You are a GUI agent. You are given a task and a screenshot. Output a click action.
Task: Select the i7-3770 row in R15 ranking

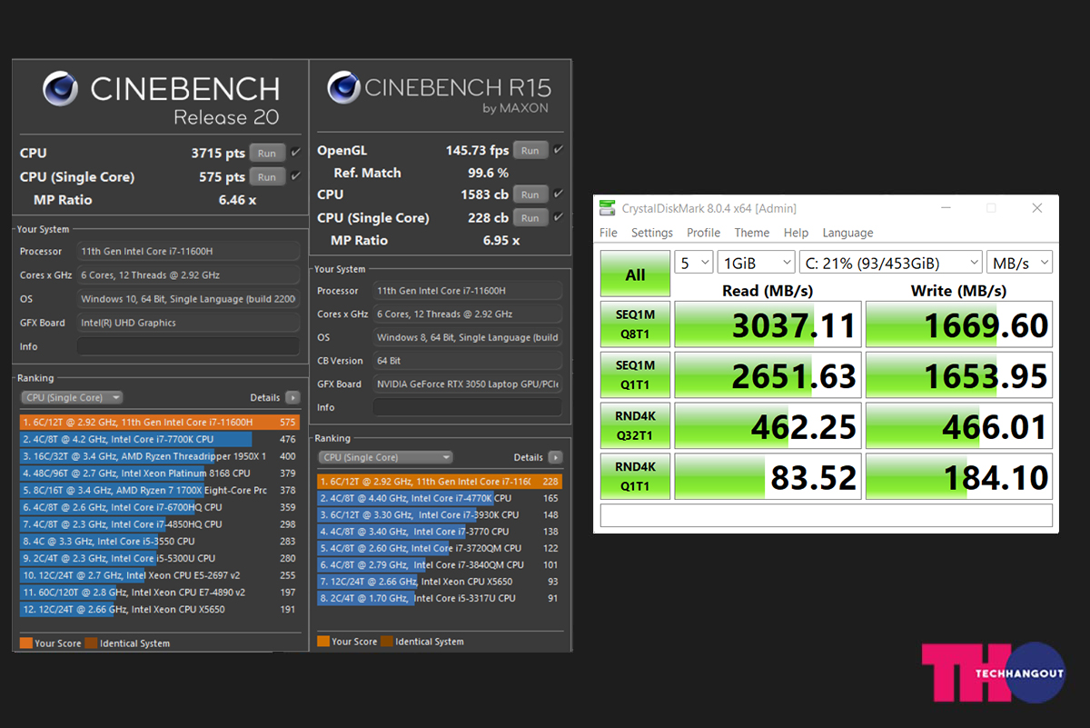pos(440,532)
